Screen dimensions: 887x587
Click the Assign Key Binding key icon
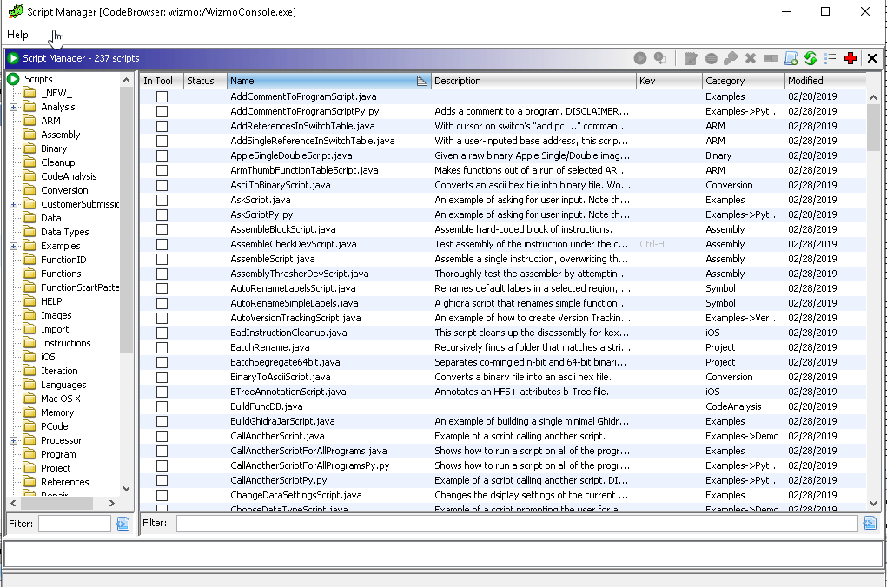[731, 58]
